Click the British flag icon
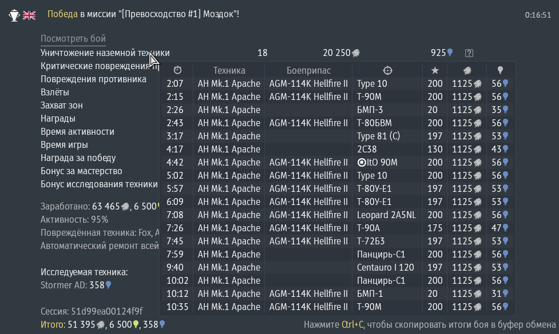Image resolution: width=559 pixels, height=334 pixels. [x=29, y=15]
